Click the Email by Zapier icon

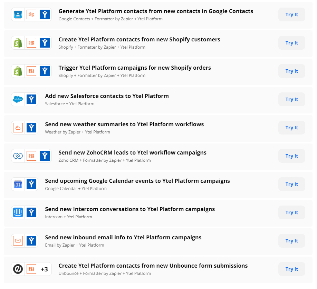(18, 241)
